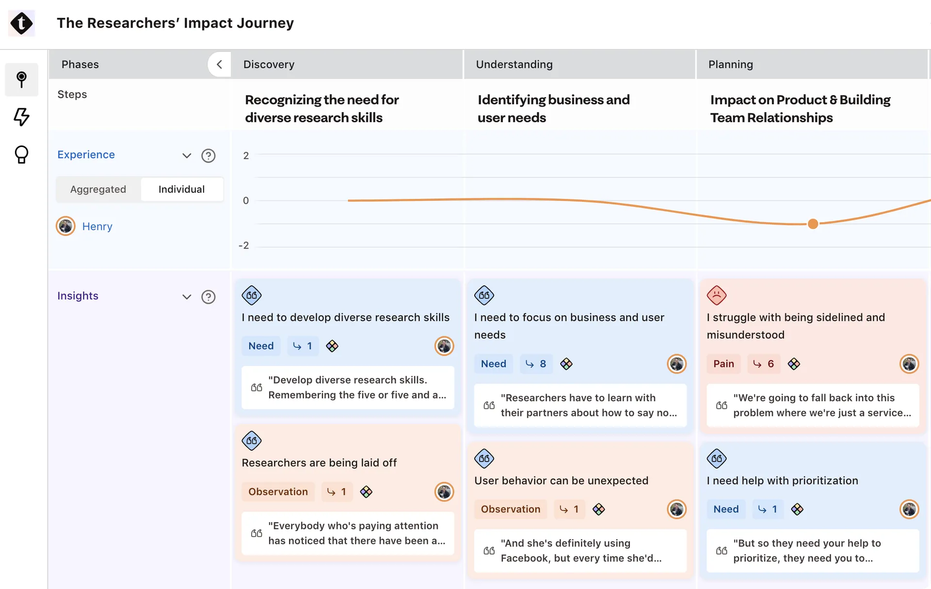Screen dimensions: 931x589
Task: Open 8 linked items on business needs card
Action: point(536,364)
